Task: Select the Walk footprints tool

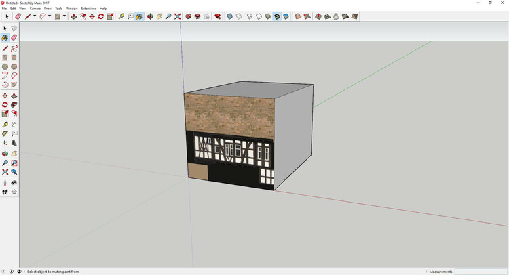Action: coord(5,192)
